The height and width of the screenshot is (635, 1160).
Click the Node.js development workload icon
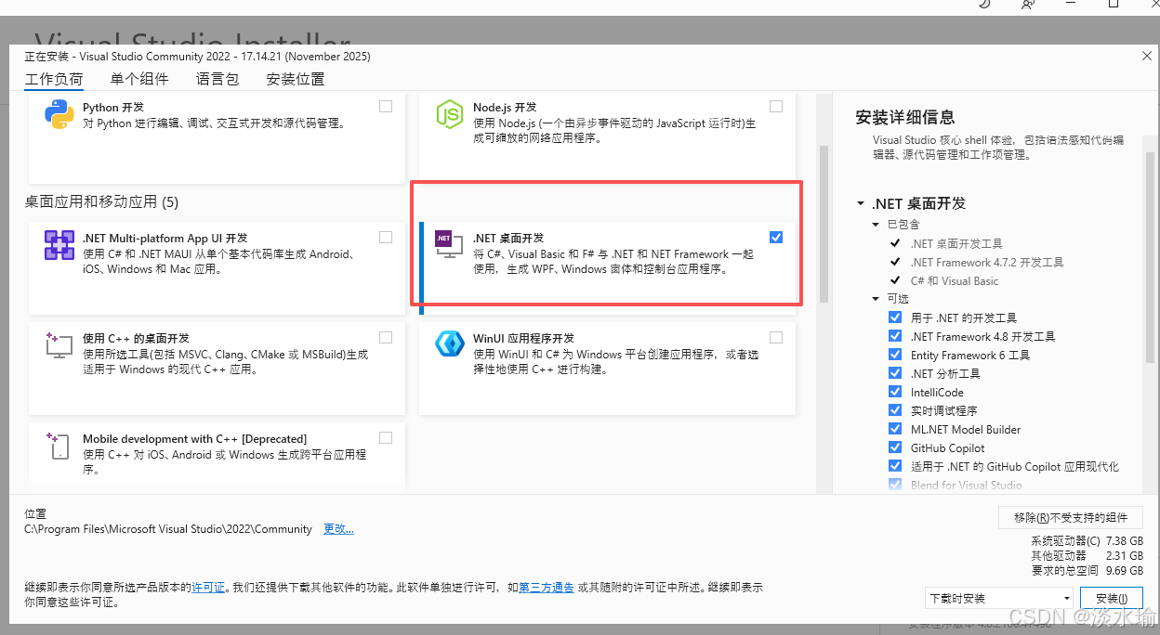tap(450, 114)
